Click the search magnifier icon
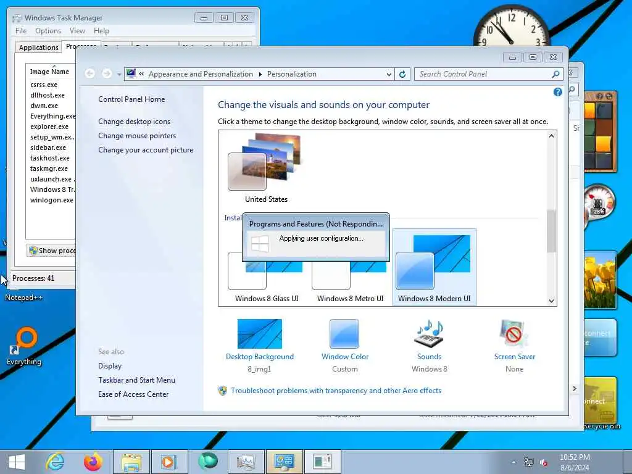Viewport: 632px width, 474px height. tap(555, 74)
